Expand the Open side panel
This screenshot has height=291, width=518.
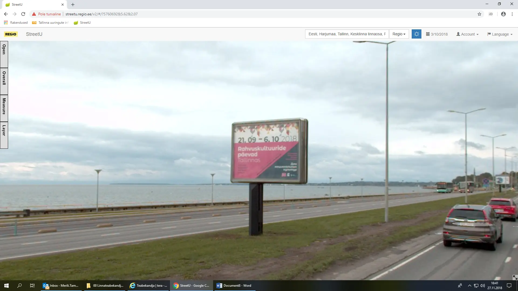(x=4, y=54)
